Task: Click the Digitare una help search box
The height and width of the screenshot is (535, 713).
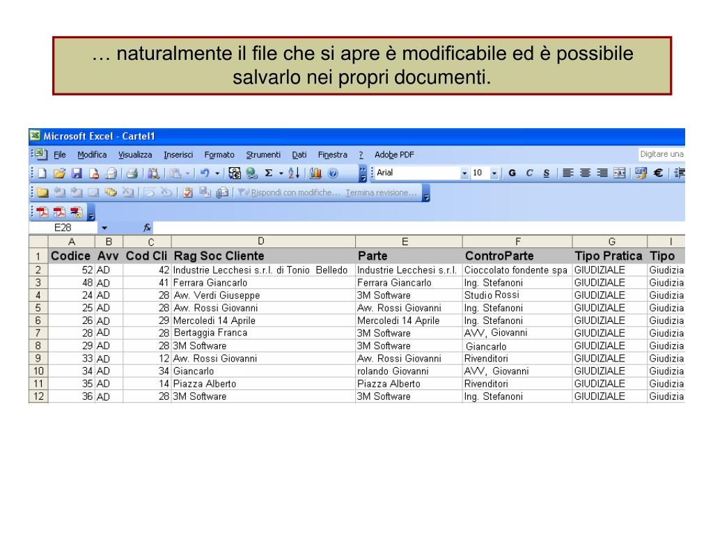Action: tap(661, 154)
